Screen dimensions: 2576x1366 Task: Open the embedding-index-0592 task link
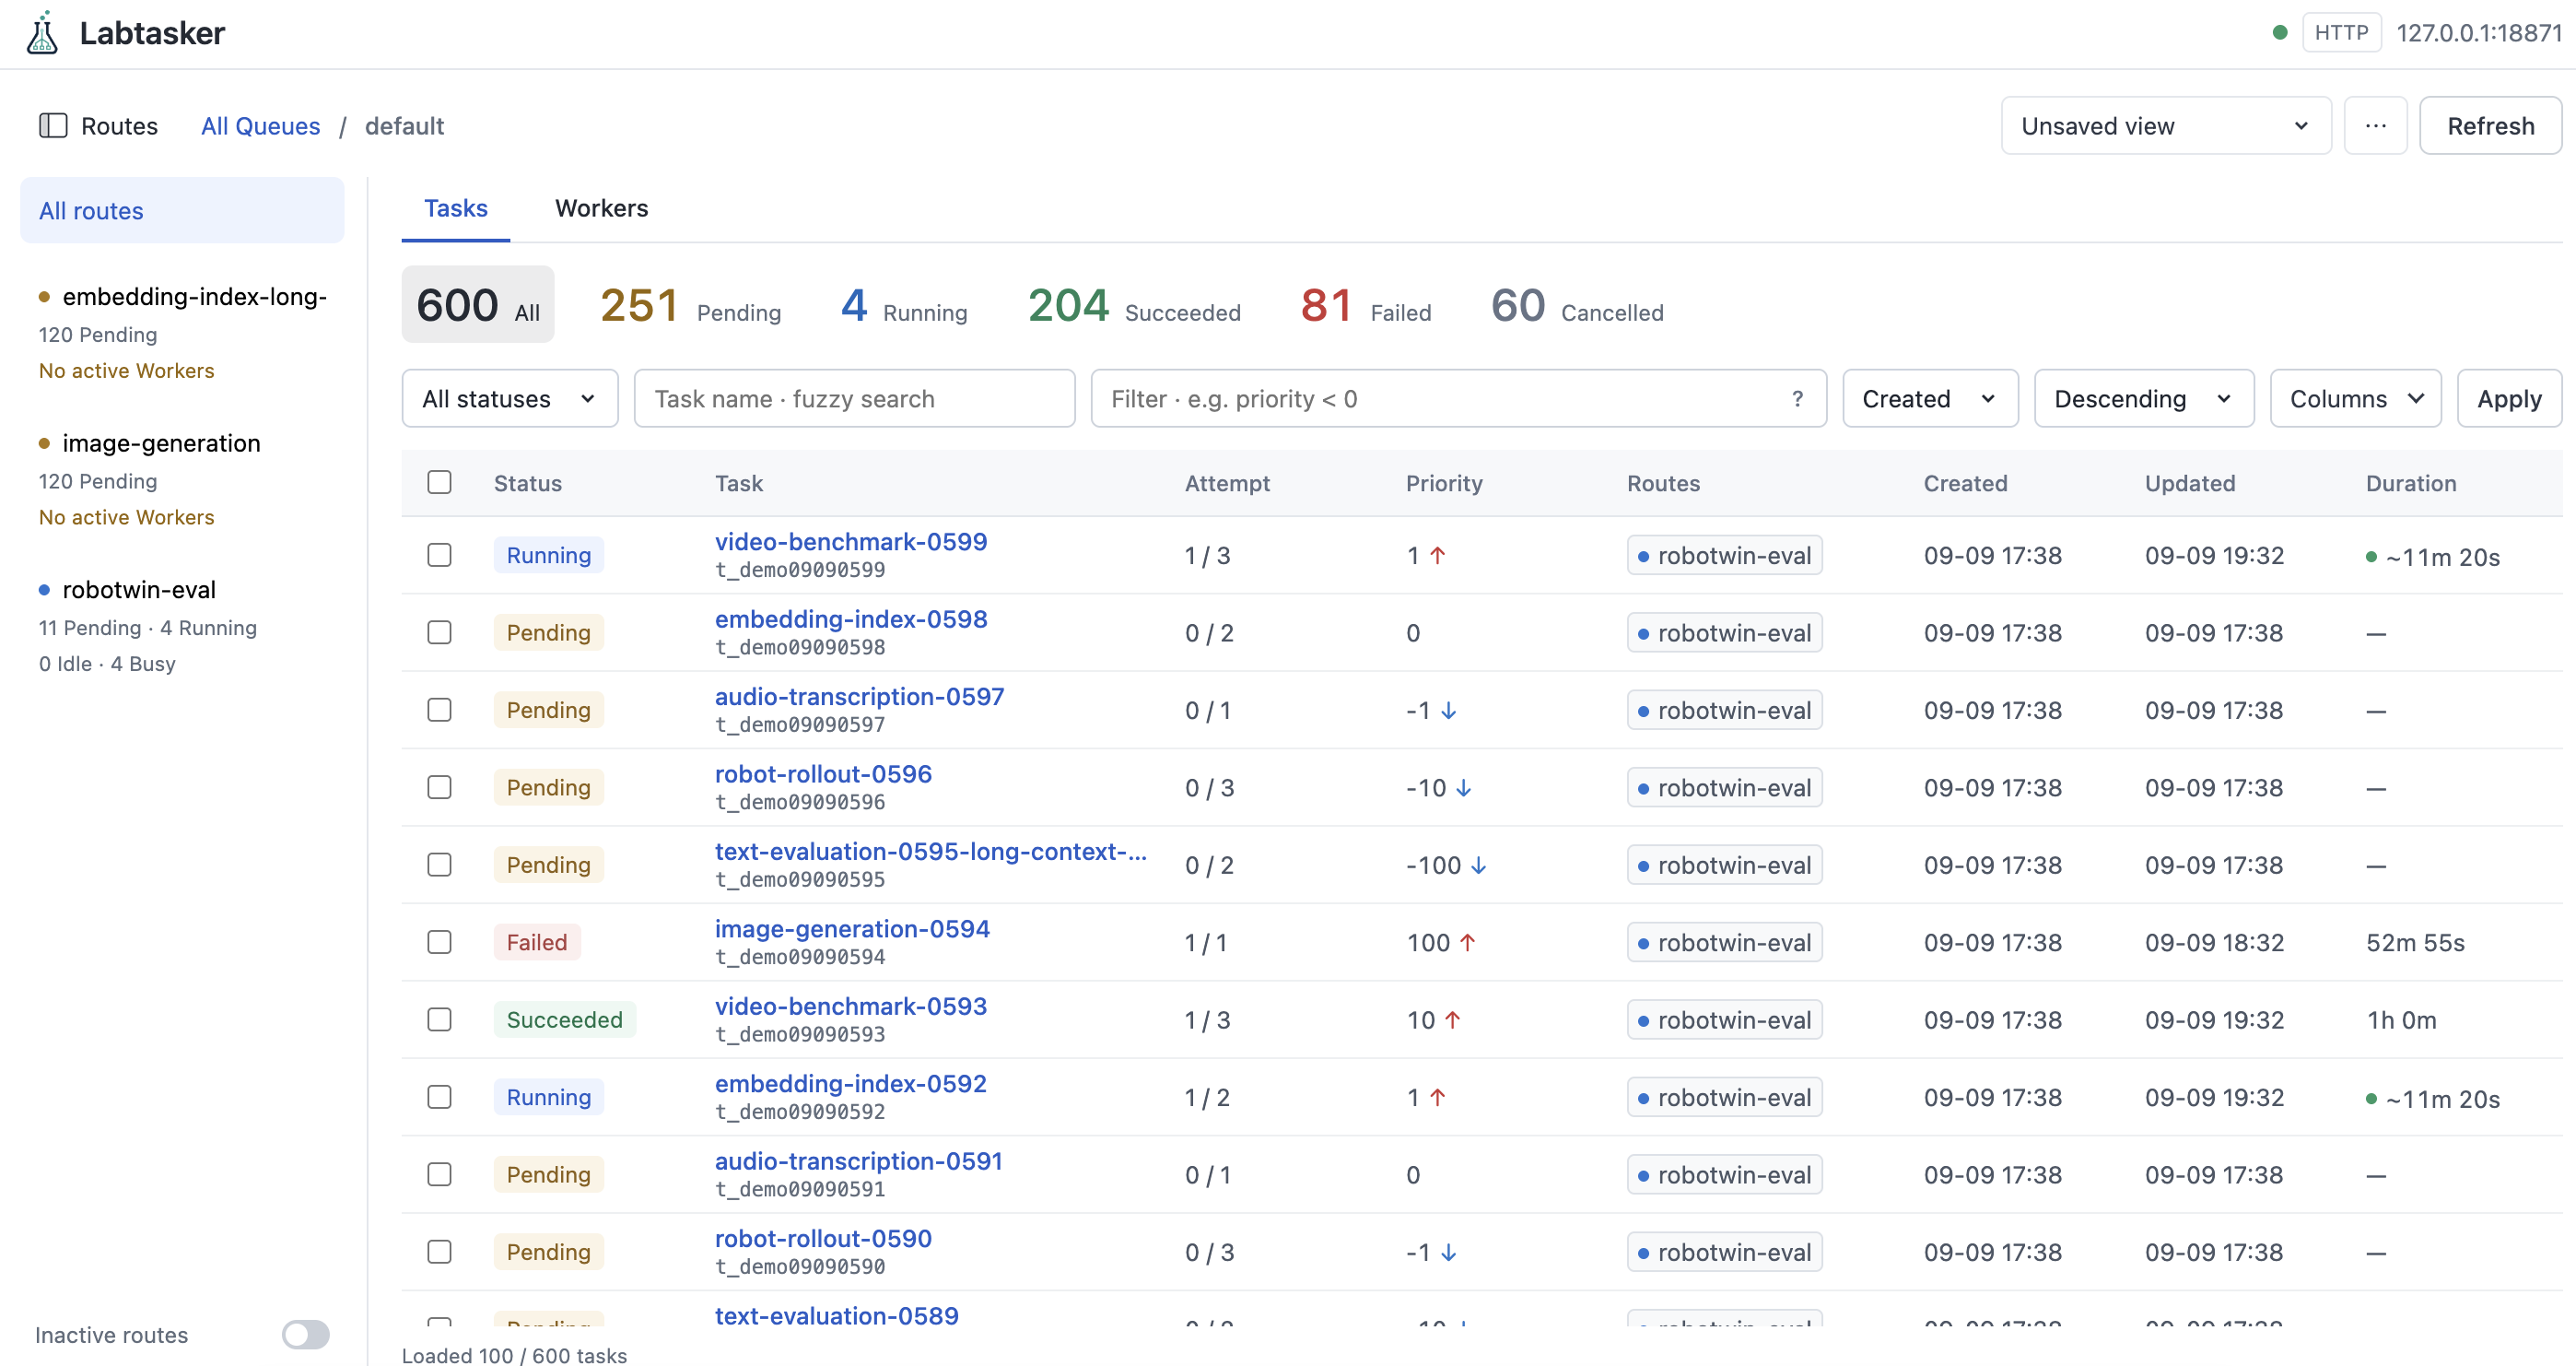point(851,1084)
